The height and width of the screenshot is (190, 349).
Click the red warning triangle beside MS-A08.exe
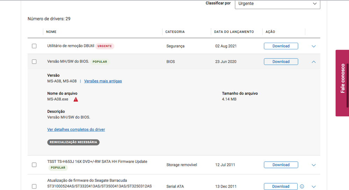coord(76,99)
